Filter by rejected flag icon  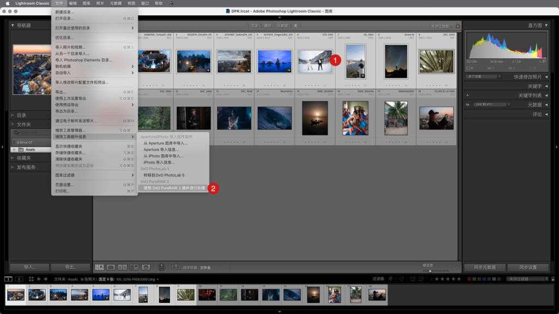[401, 279]
